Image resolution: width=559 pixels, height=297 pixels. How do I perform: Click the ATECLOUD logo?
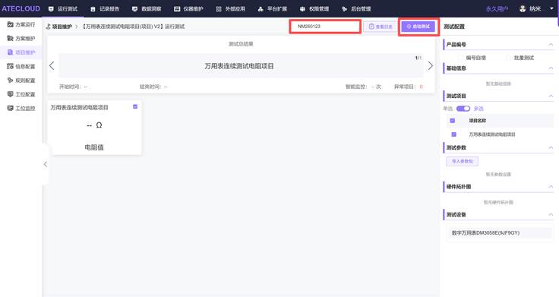point(21,8)
